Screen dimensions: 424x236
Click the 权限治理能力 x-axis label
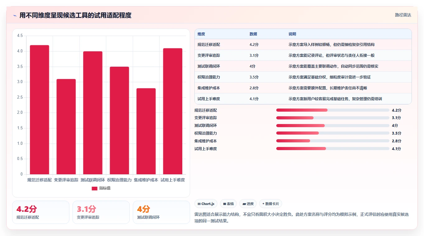coord(119,180)
